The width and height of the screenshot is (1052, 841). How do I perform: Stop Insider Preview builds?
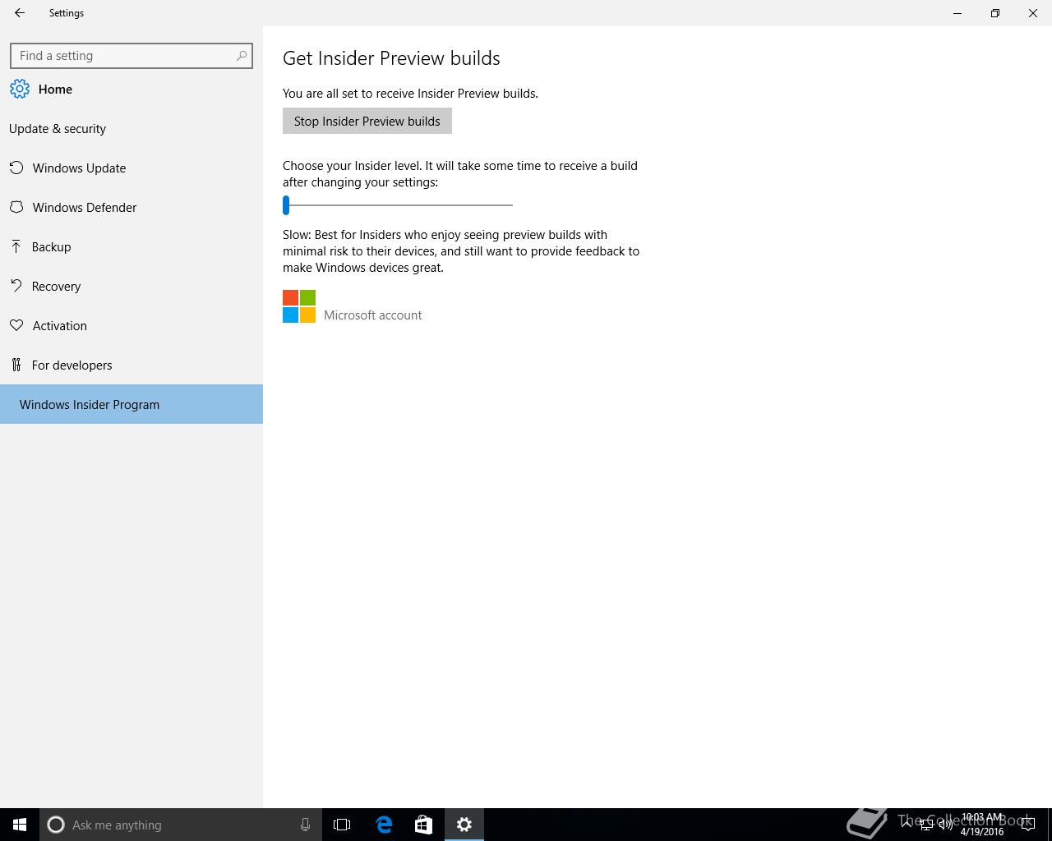[x=367, y=121]
